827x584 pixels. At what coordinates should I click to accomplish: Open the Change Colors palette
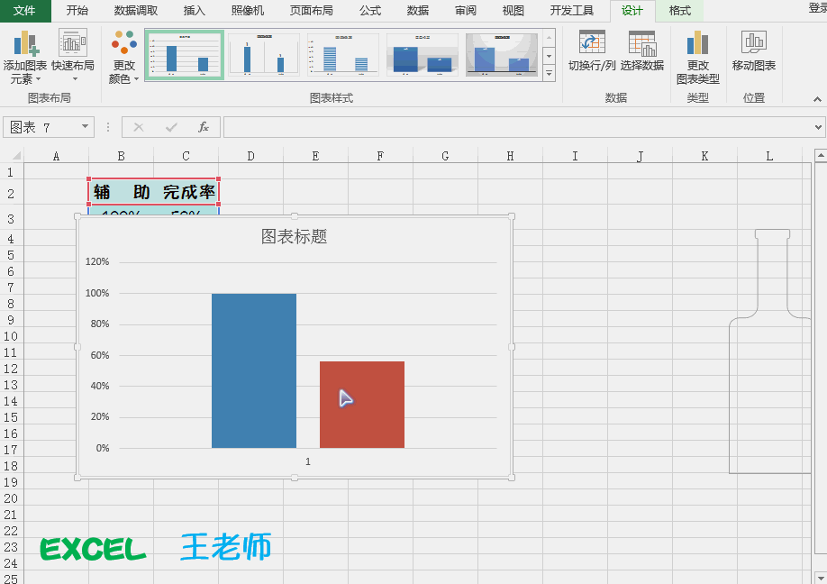pos(124,57)
